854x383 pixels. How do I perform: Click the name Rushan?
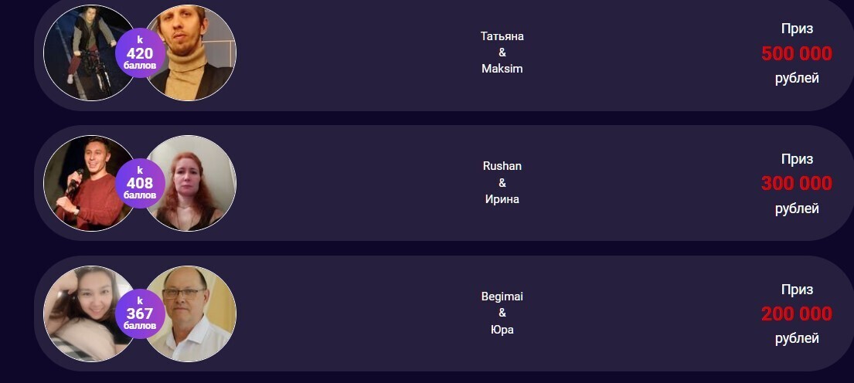[x=502, y=166]
